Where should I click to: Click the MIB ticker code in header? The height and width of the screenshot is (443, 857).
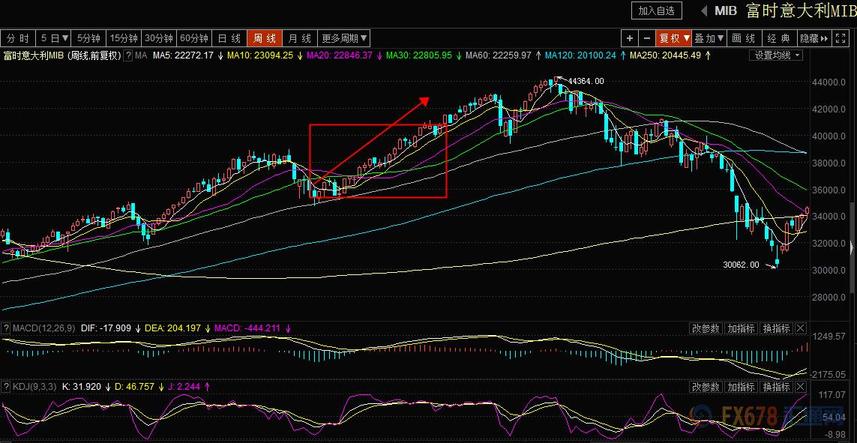(725, 11)
